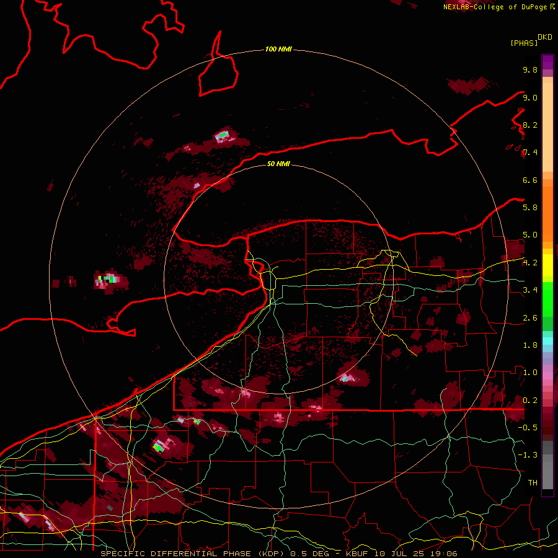This screenshot has height=558, width=558.
Task: Click the 5.0 scale value
Action: [x=530, y=235]
